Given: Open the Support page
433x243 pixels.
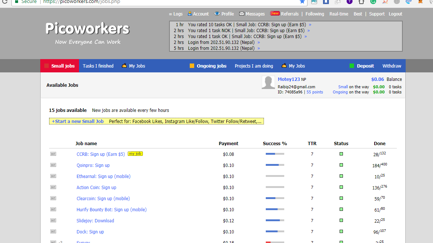Looking at the screenshot, I should (377, 14).
